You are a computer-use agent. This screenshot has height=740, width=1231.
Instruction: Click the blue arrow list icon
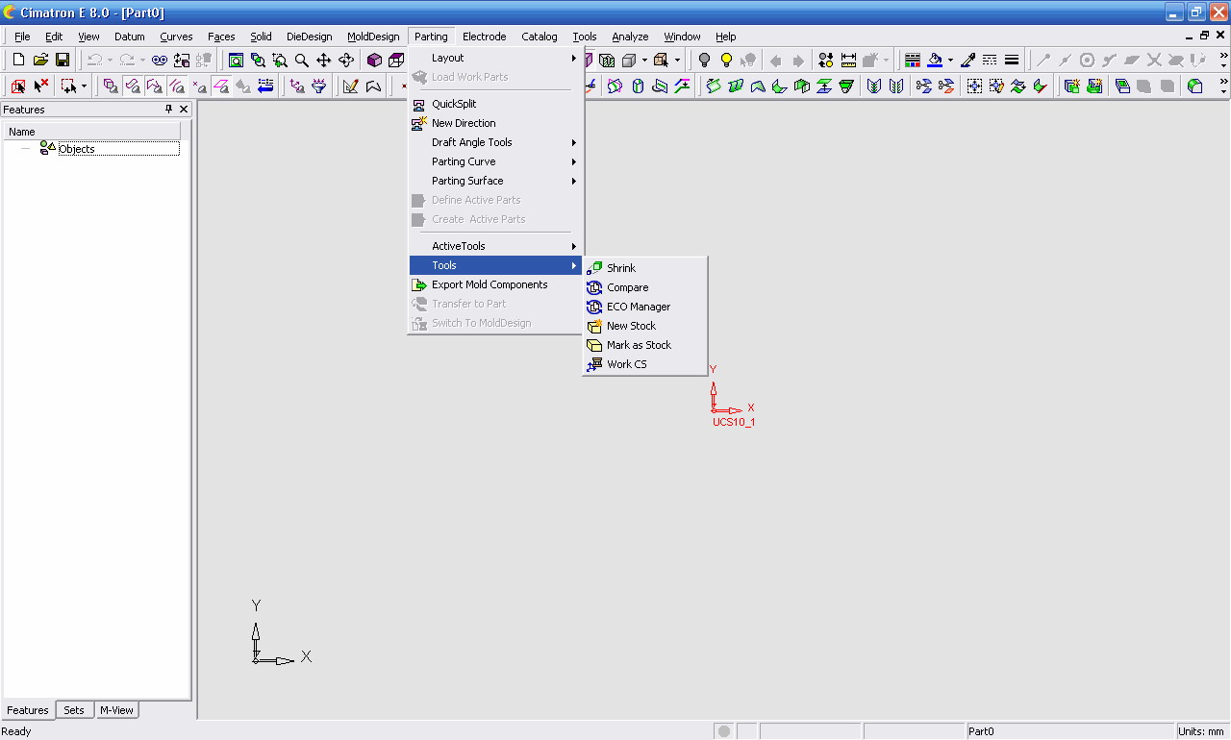pyautogui.click(x=266, y=86)
